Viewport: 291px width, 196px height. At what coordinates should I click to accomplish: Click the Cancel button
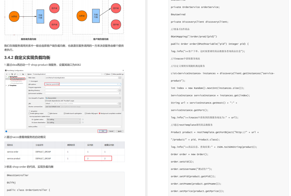click(x=111, y=131)
